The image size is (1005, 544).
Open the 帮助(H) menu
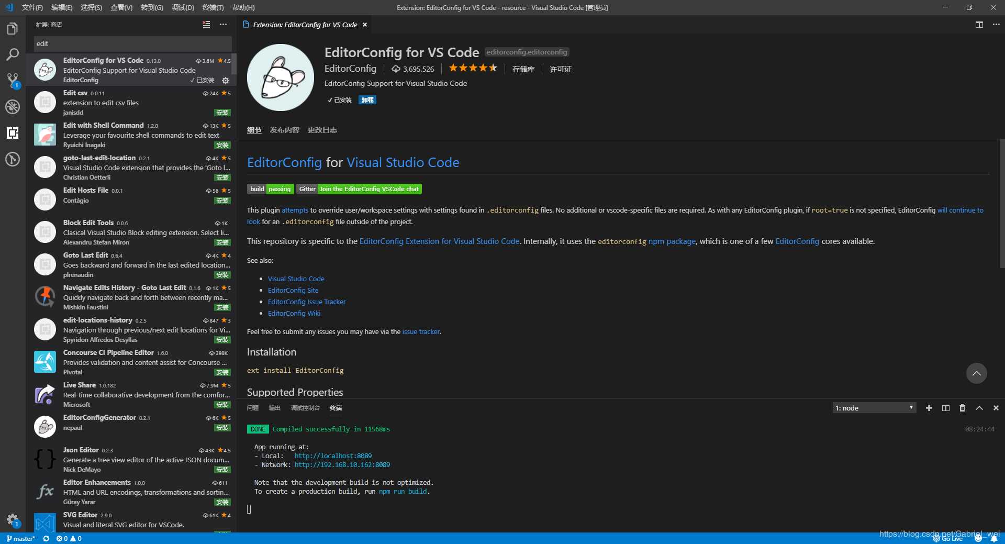tap(243, 7)
